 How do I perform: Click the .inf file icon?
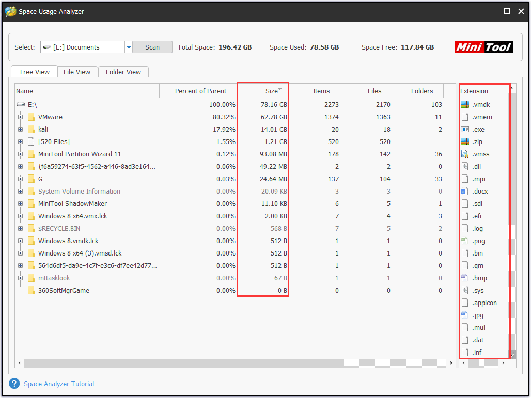pos(465,352)
